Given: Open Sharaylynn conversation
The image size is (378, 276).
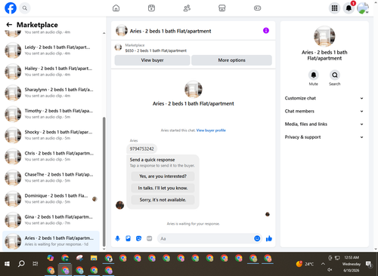Looking at the screenshot, I should pyautogui.click(x=51, y=93).
